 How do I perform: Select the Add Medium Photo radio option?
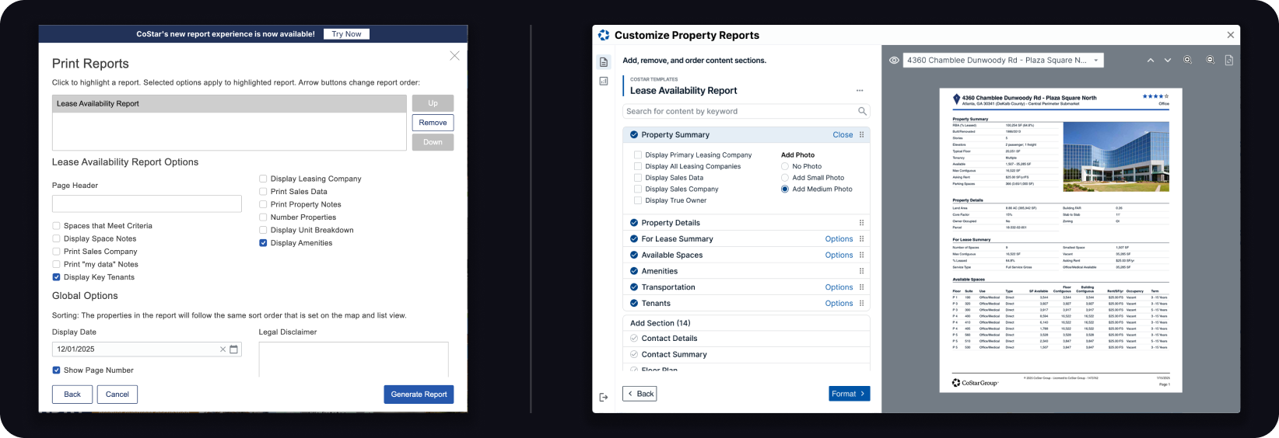(x=785, y=189)
